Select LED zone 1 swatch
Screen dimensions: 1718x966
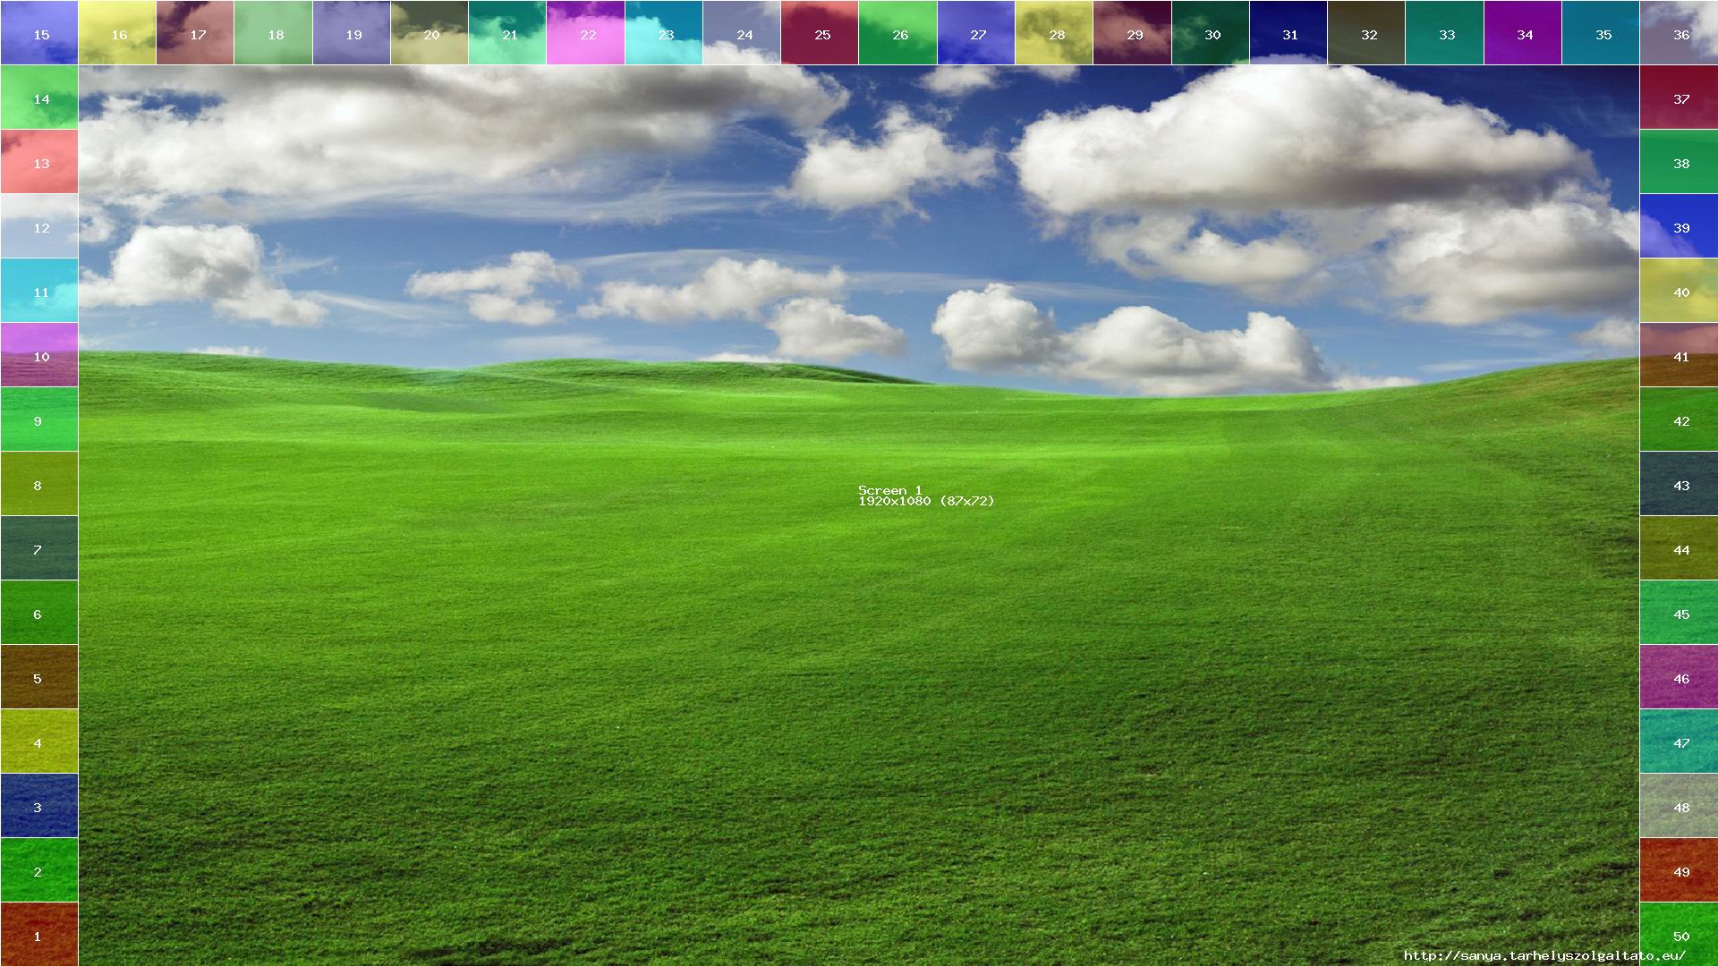click(38, 934)
